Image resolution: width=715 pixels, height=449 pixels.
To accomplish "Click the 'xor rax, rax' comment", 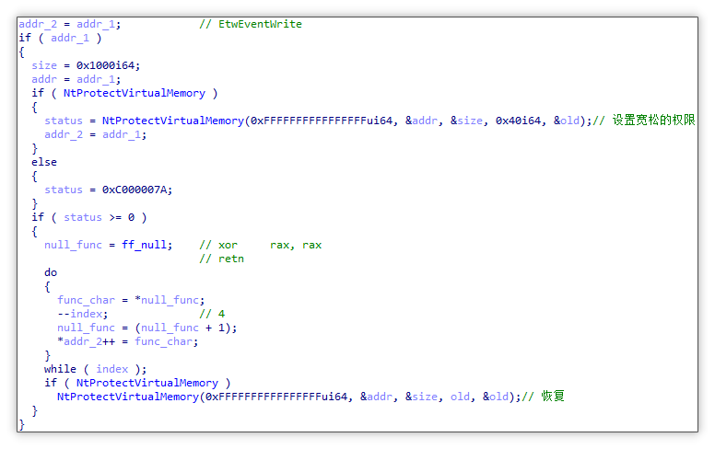I will click(x=260, y=245).
